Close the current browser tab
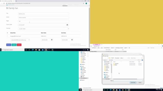The height and width of the screenshot is (91, 163). click(x=14, y=1)
